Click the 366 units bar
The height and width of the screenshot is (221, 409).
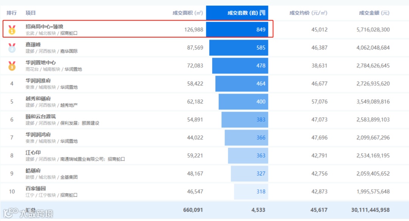[247, 138]
